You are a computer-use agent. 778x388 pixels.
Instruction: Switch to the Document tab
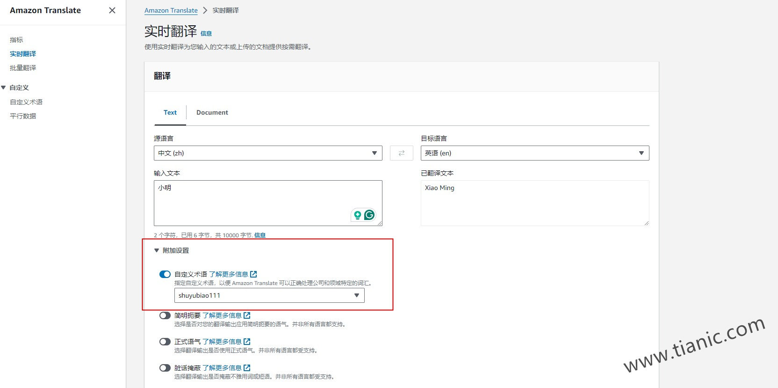pyautogui.click(x=212, y=112)
